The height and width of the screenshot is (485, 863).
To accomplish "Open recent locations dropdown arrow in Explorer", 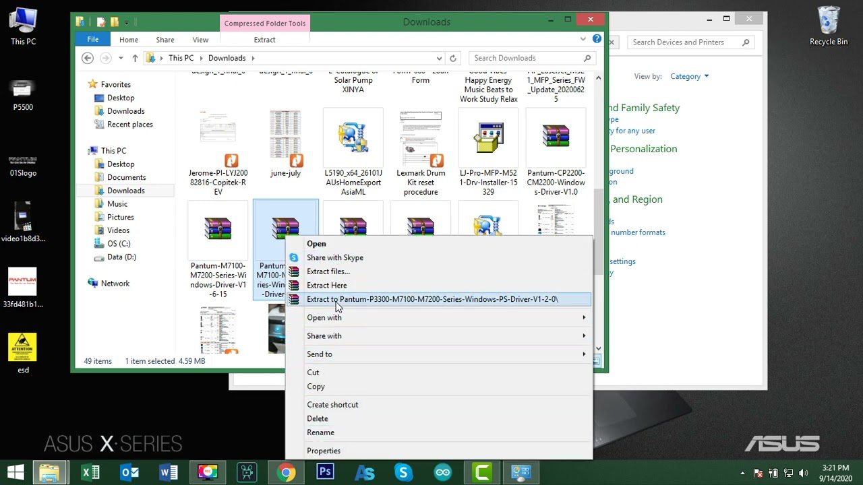I will pos(120,59).
